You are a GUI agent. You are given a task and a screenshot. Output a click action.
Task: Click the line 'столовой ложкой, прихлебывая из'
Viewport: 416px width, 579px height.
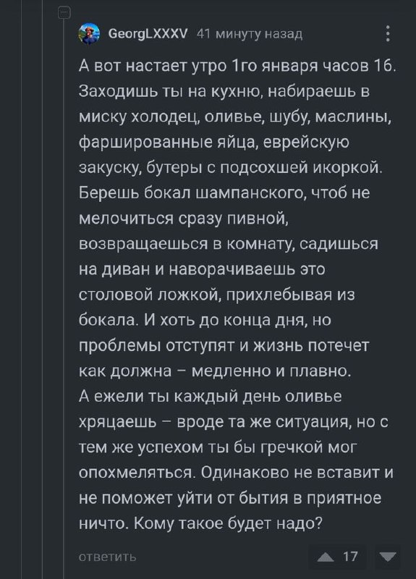click(x=216, y=295)
